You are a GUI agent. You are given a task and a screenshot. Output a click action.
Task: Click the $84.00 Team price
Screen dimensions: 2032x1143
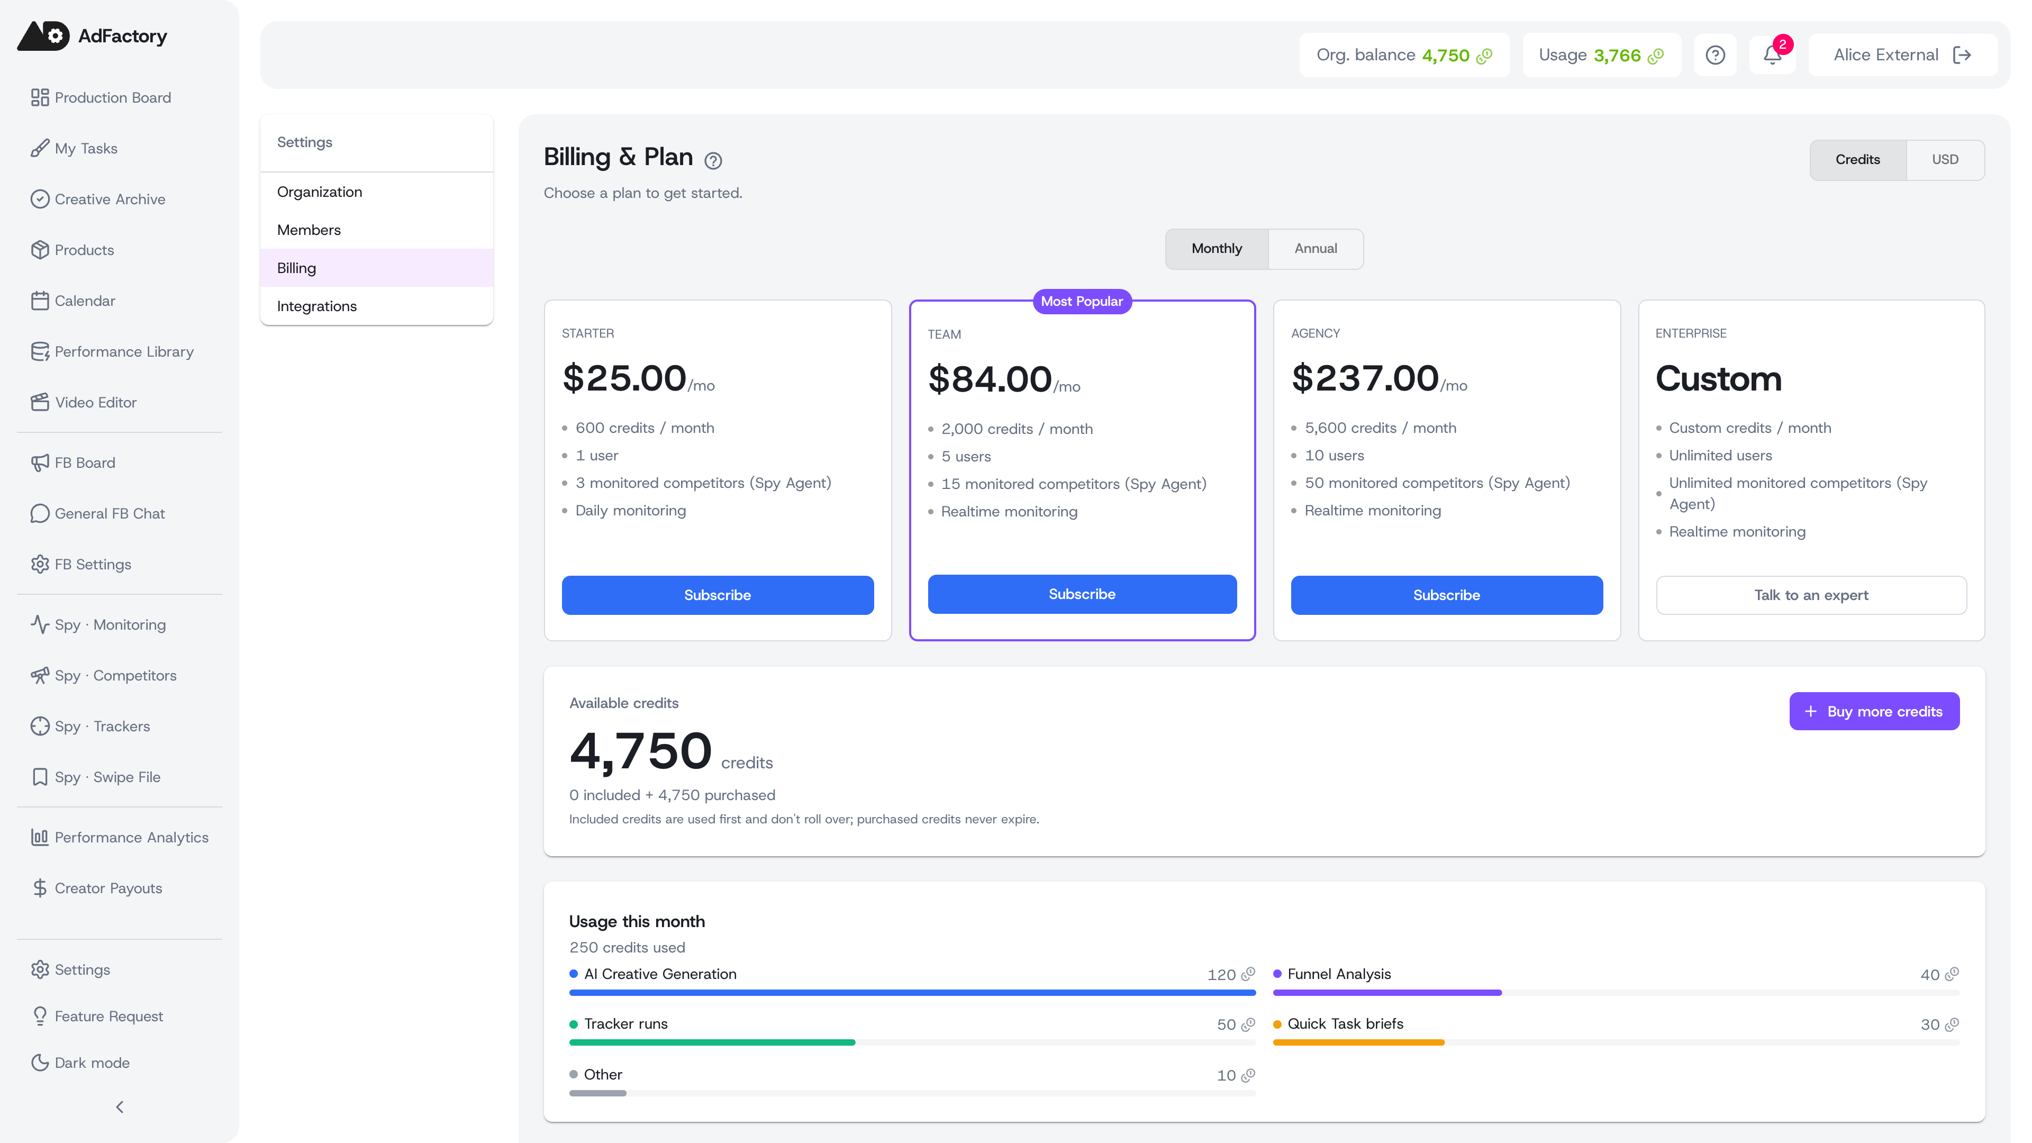pyautogui.click(x=990, y=379)
